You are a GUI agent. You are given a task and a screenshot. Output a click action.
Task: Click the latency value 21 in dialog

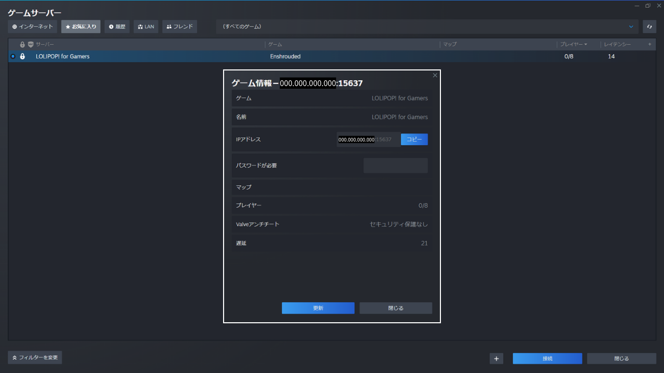[x=424, y=243]
